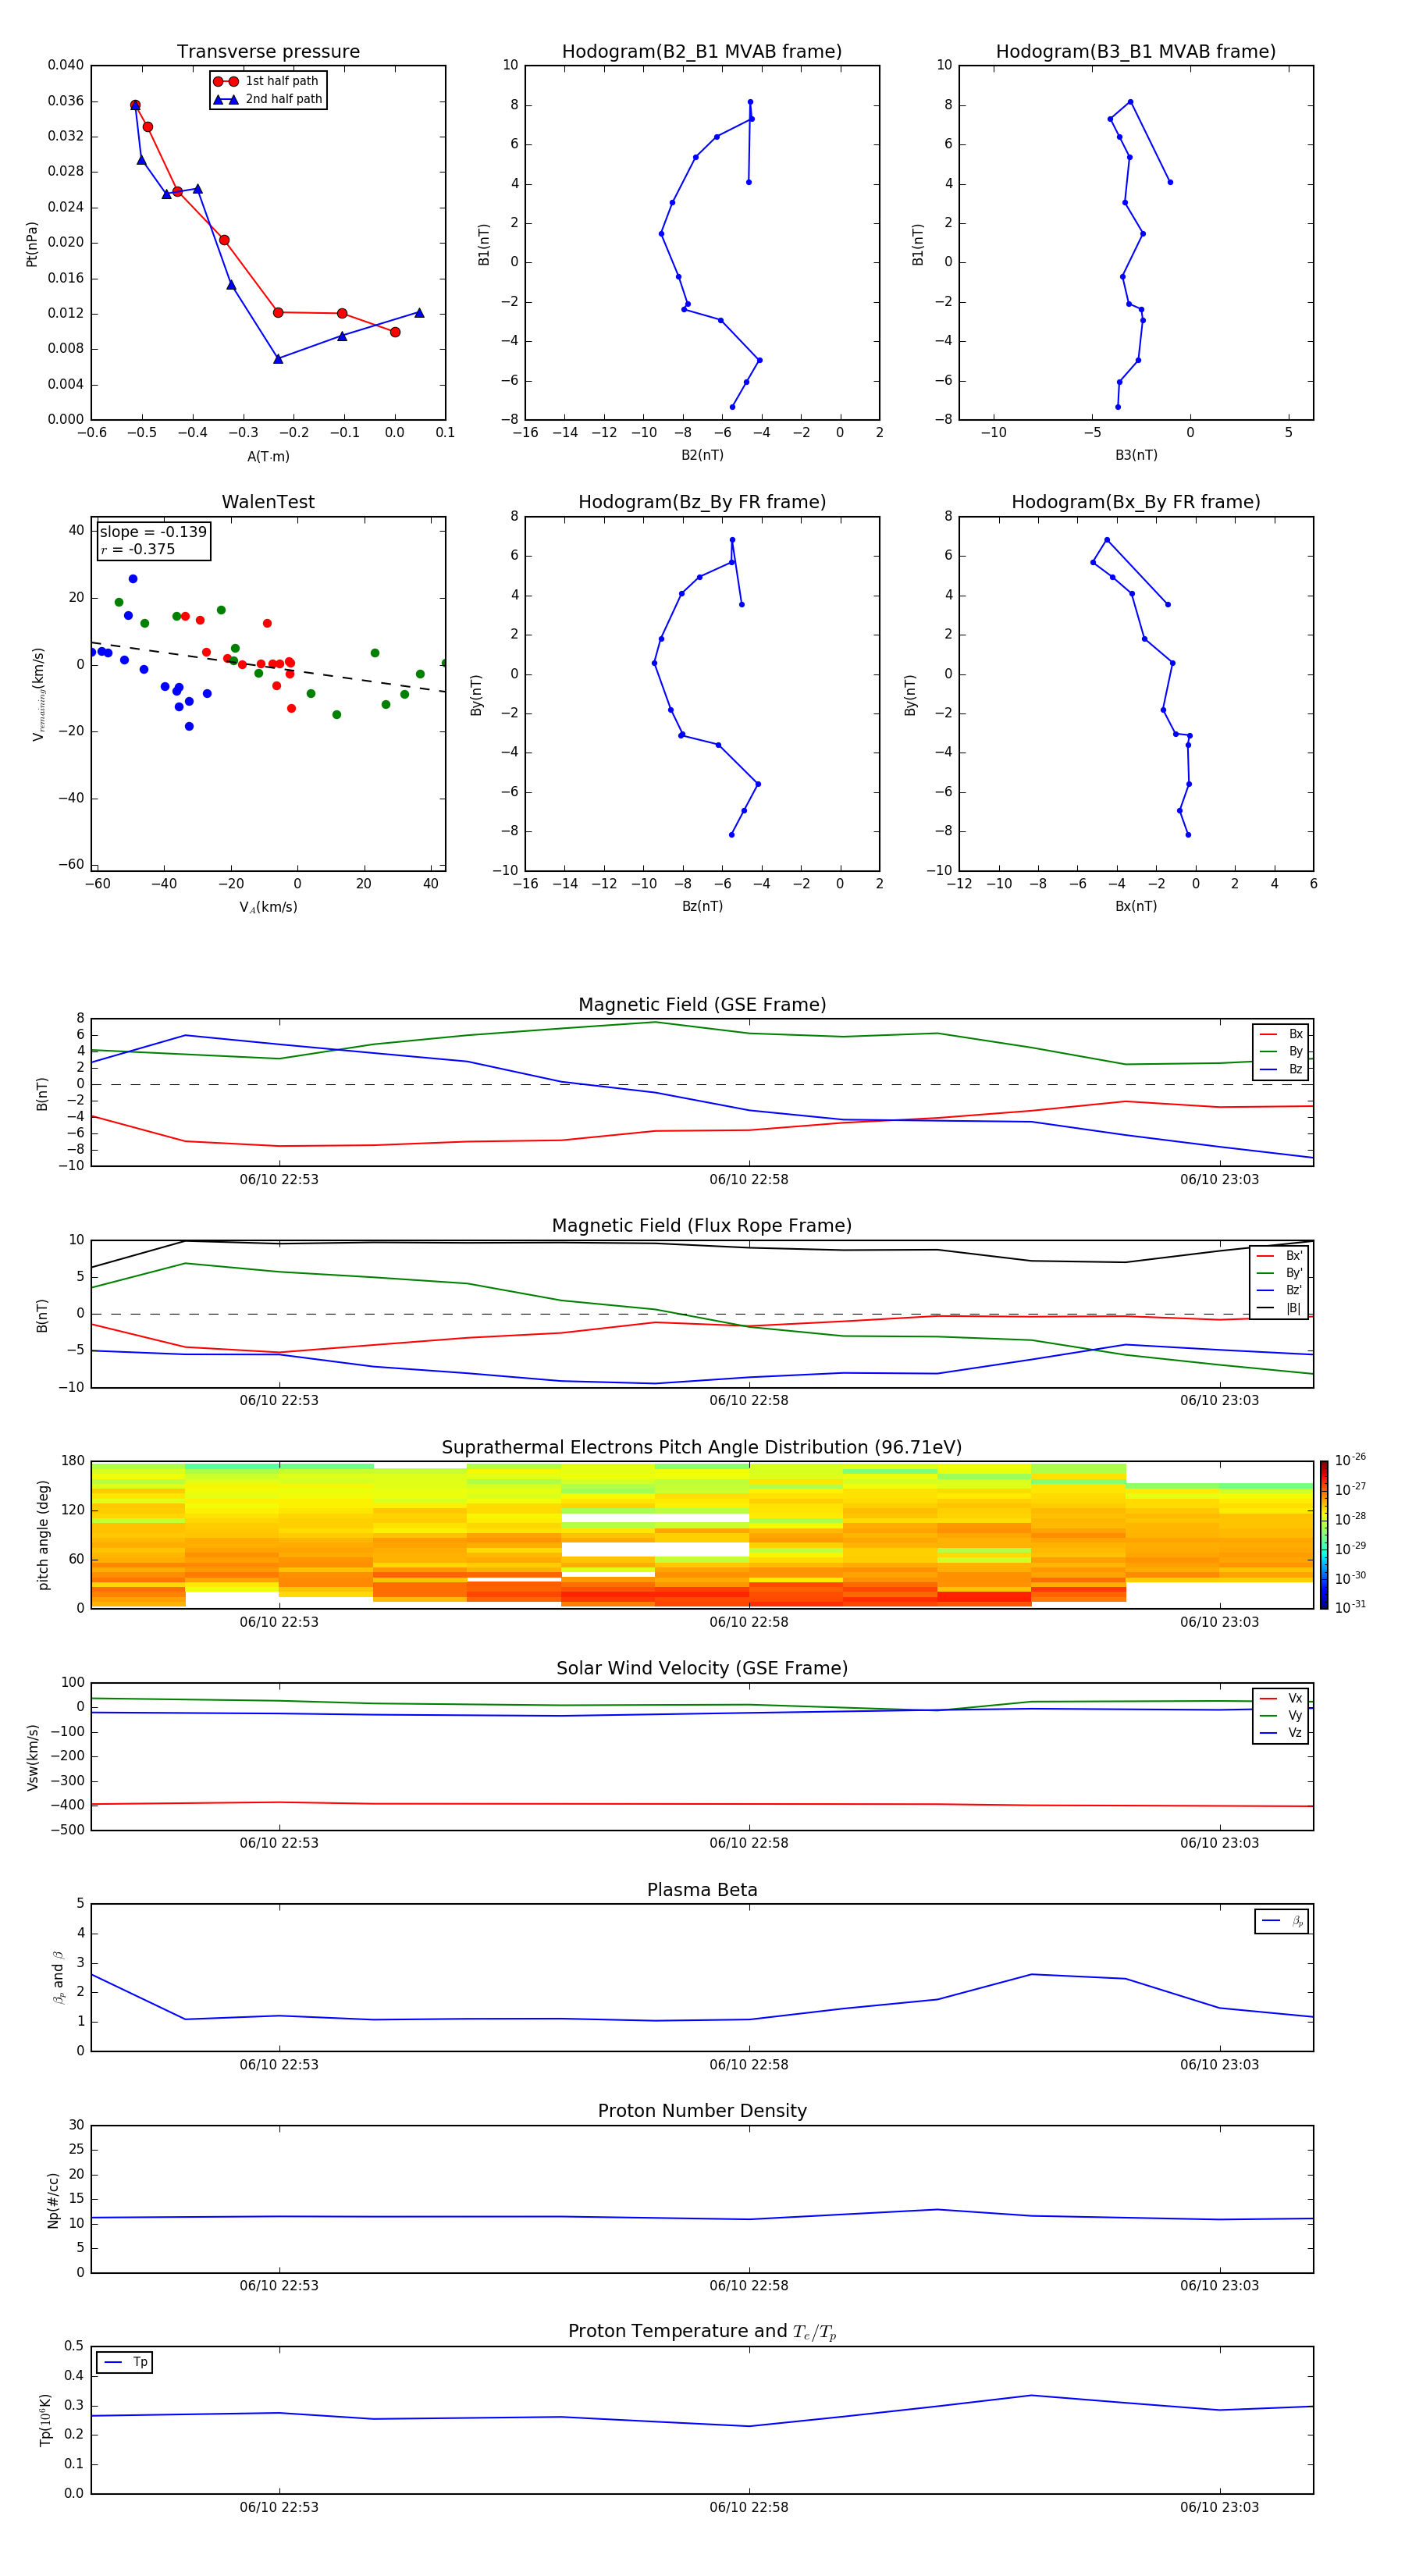The width and height of the screenshot is (1405, 2576).
Task: Click the 'Proton Temperature and Te/Tp' title
Action: point(702,2332)
